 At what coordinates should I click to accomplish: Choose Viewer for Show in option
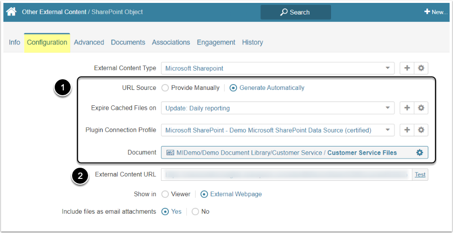(166, 194)
